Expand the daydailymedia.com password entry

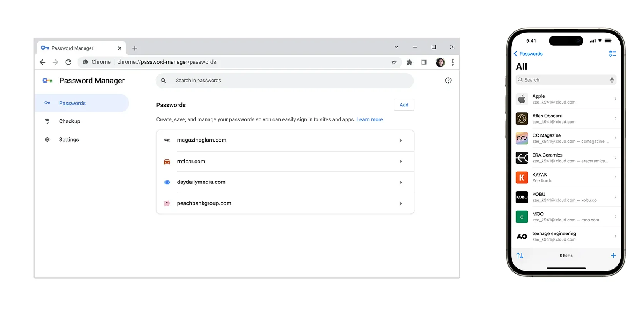[285, 182]
